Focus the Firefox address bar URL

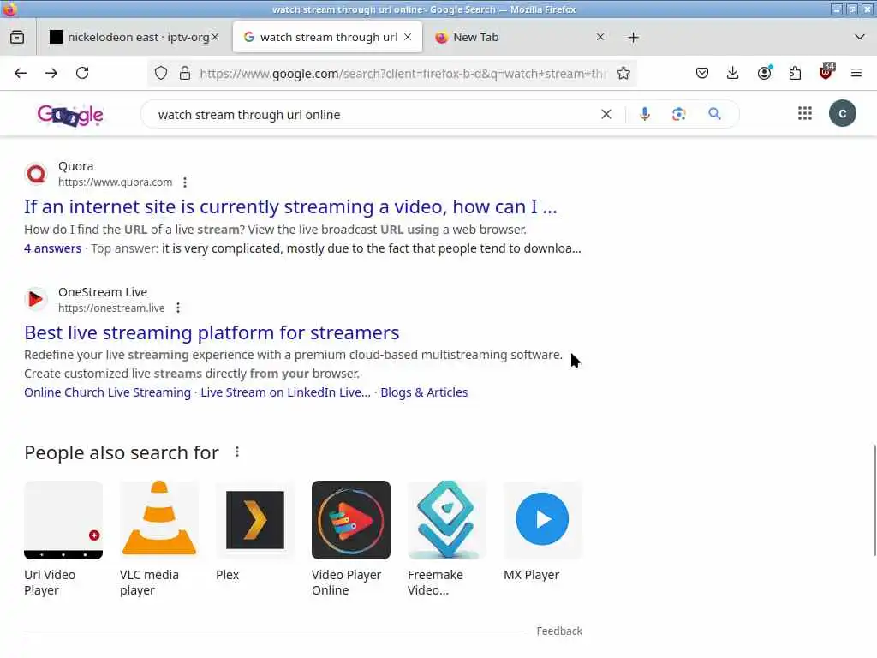(x=403, y=74)
